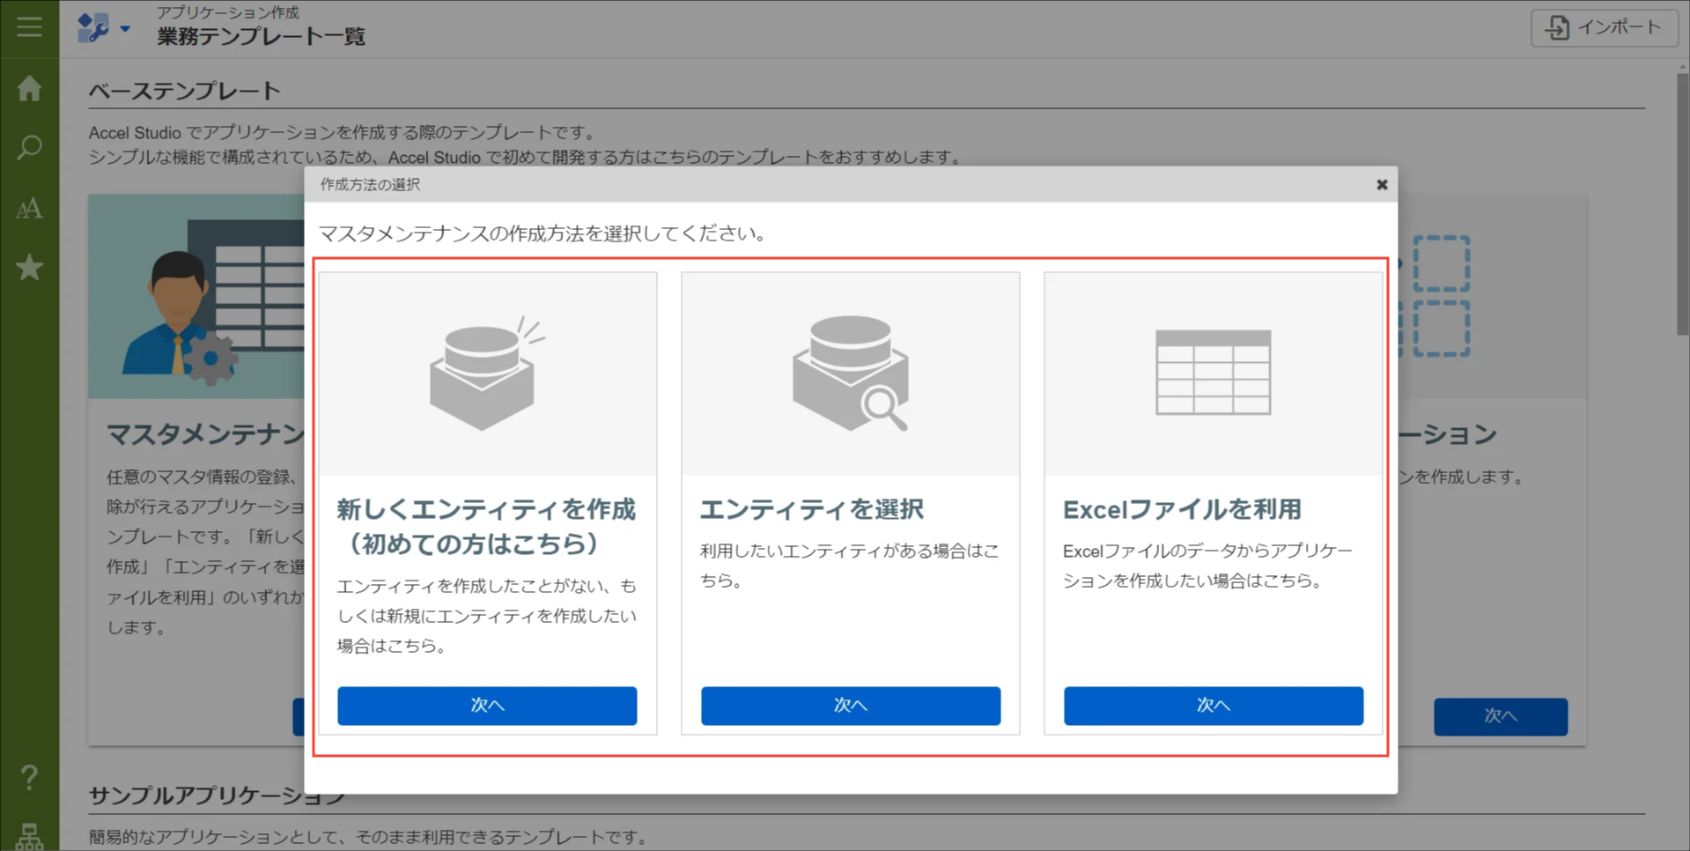Close the 作成方法の選択 dialog
Screen dimensions: 1690x851
pos(1381,184)
